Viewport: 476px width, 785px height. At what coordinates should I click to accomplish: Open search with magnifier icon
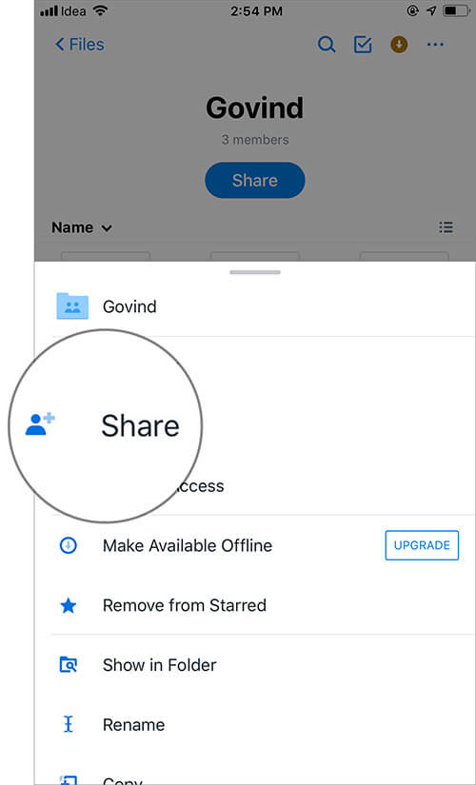click(327, 45)
